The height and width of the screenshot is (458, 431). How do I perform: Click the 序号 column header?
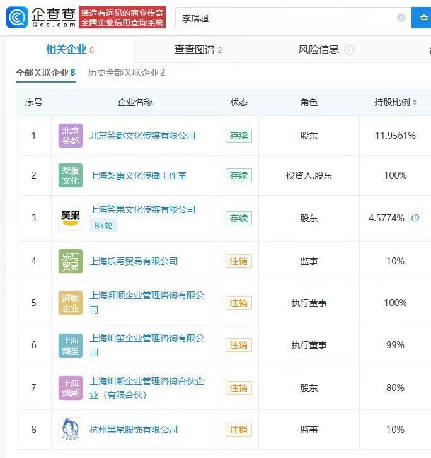(34, 103)
